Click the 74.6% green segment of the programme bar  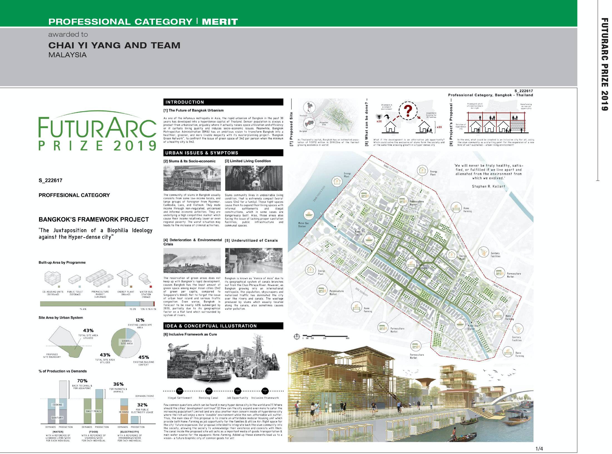83,304
